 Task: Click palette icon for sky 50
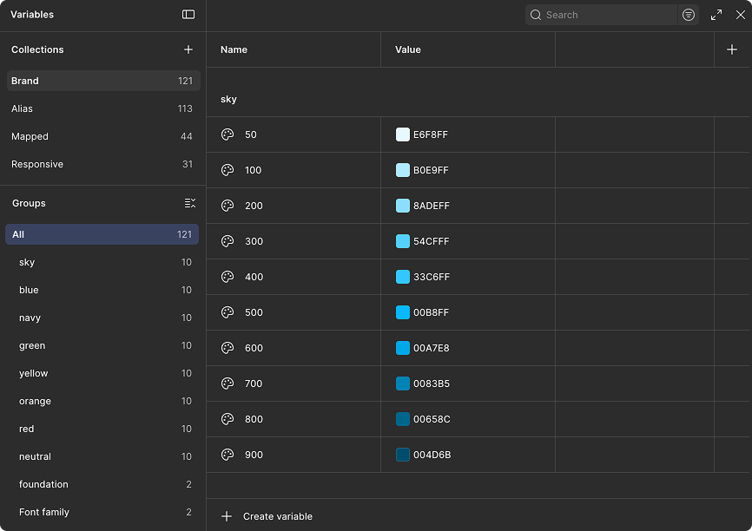(228, 134)
